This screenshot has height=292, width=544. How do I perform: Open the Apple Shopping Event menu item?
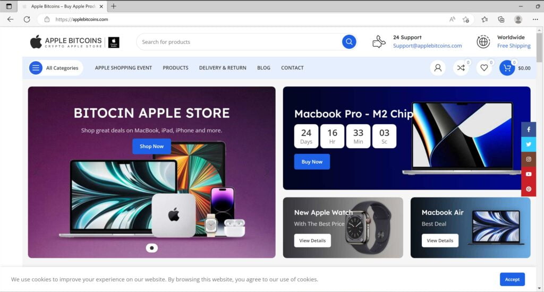(x=123, y=68)
